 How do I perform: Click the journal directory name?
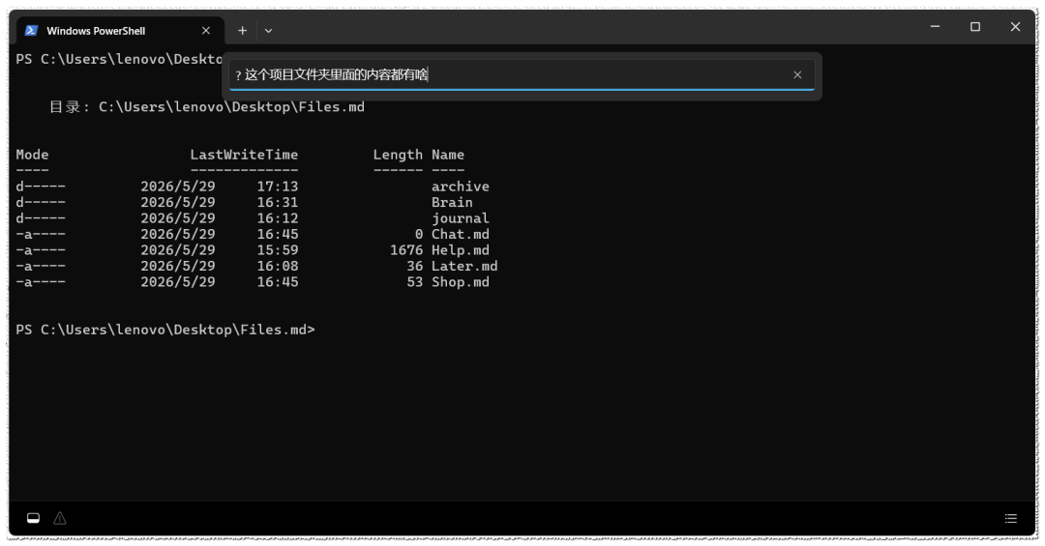[460, 218]
